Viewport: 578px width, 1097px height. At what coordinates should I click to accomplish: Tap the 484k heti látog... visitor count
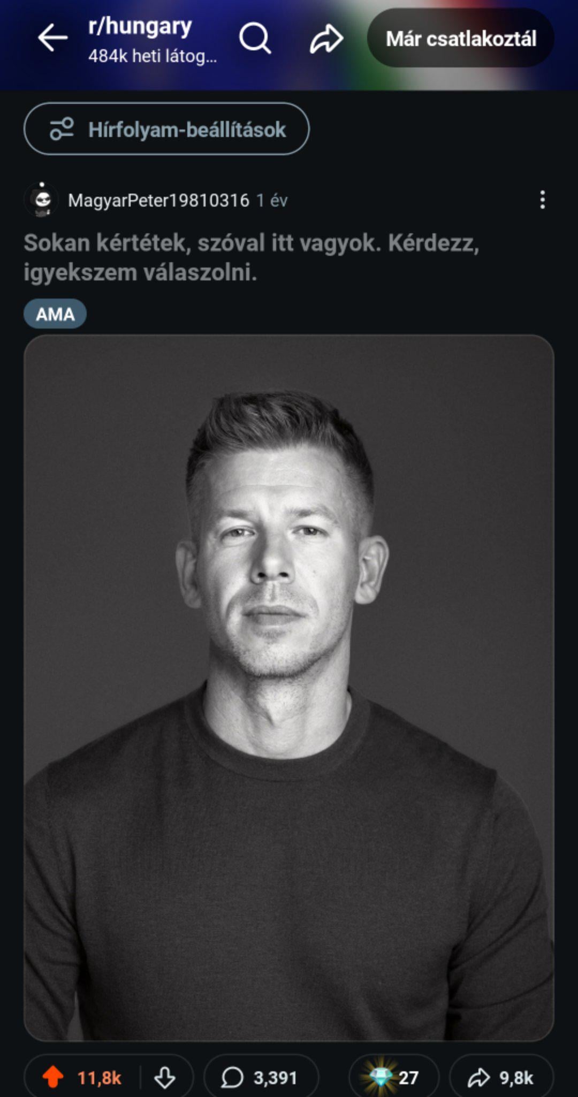coord(153,56)
